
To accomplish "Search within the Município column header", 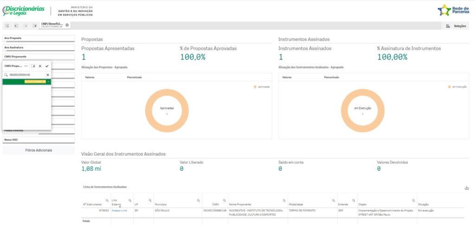I will click(199, 201).
